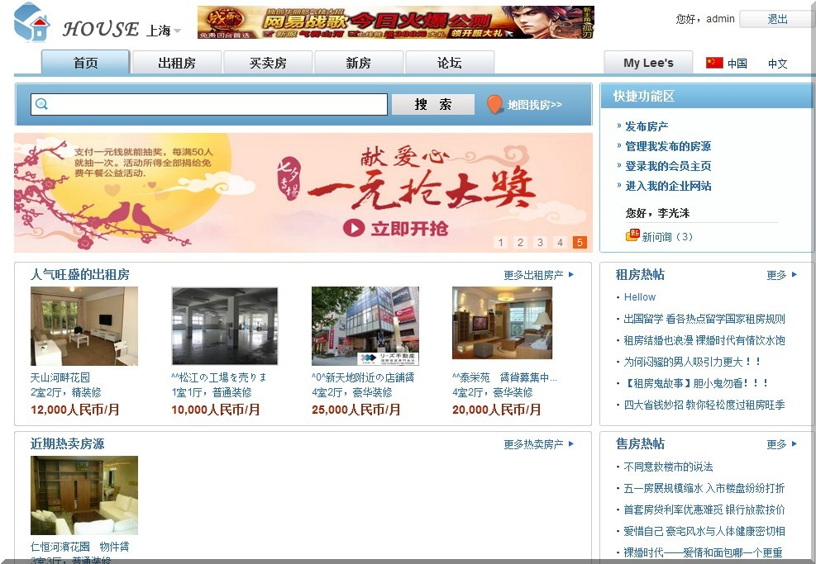816x564 pixels.
Task: Click the magnifier icon in search box
Action: [41, 104]
